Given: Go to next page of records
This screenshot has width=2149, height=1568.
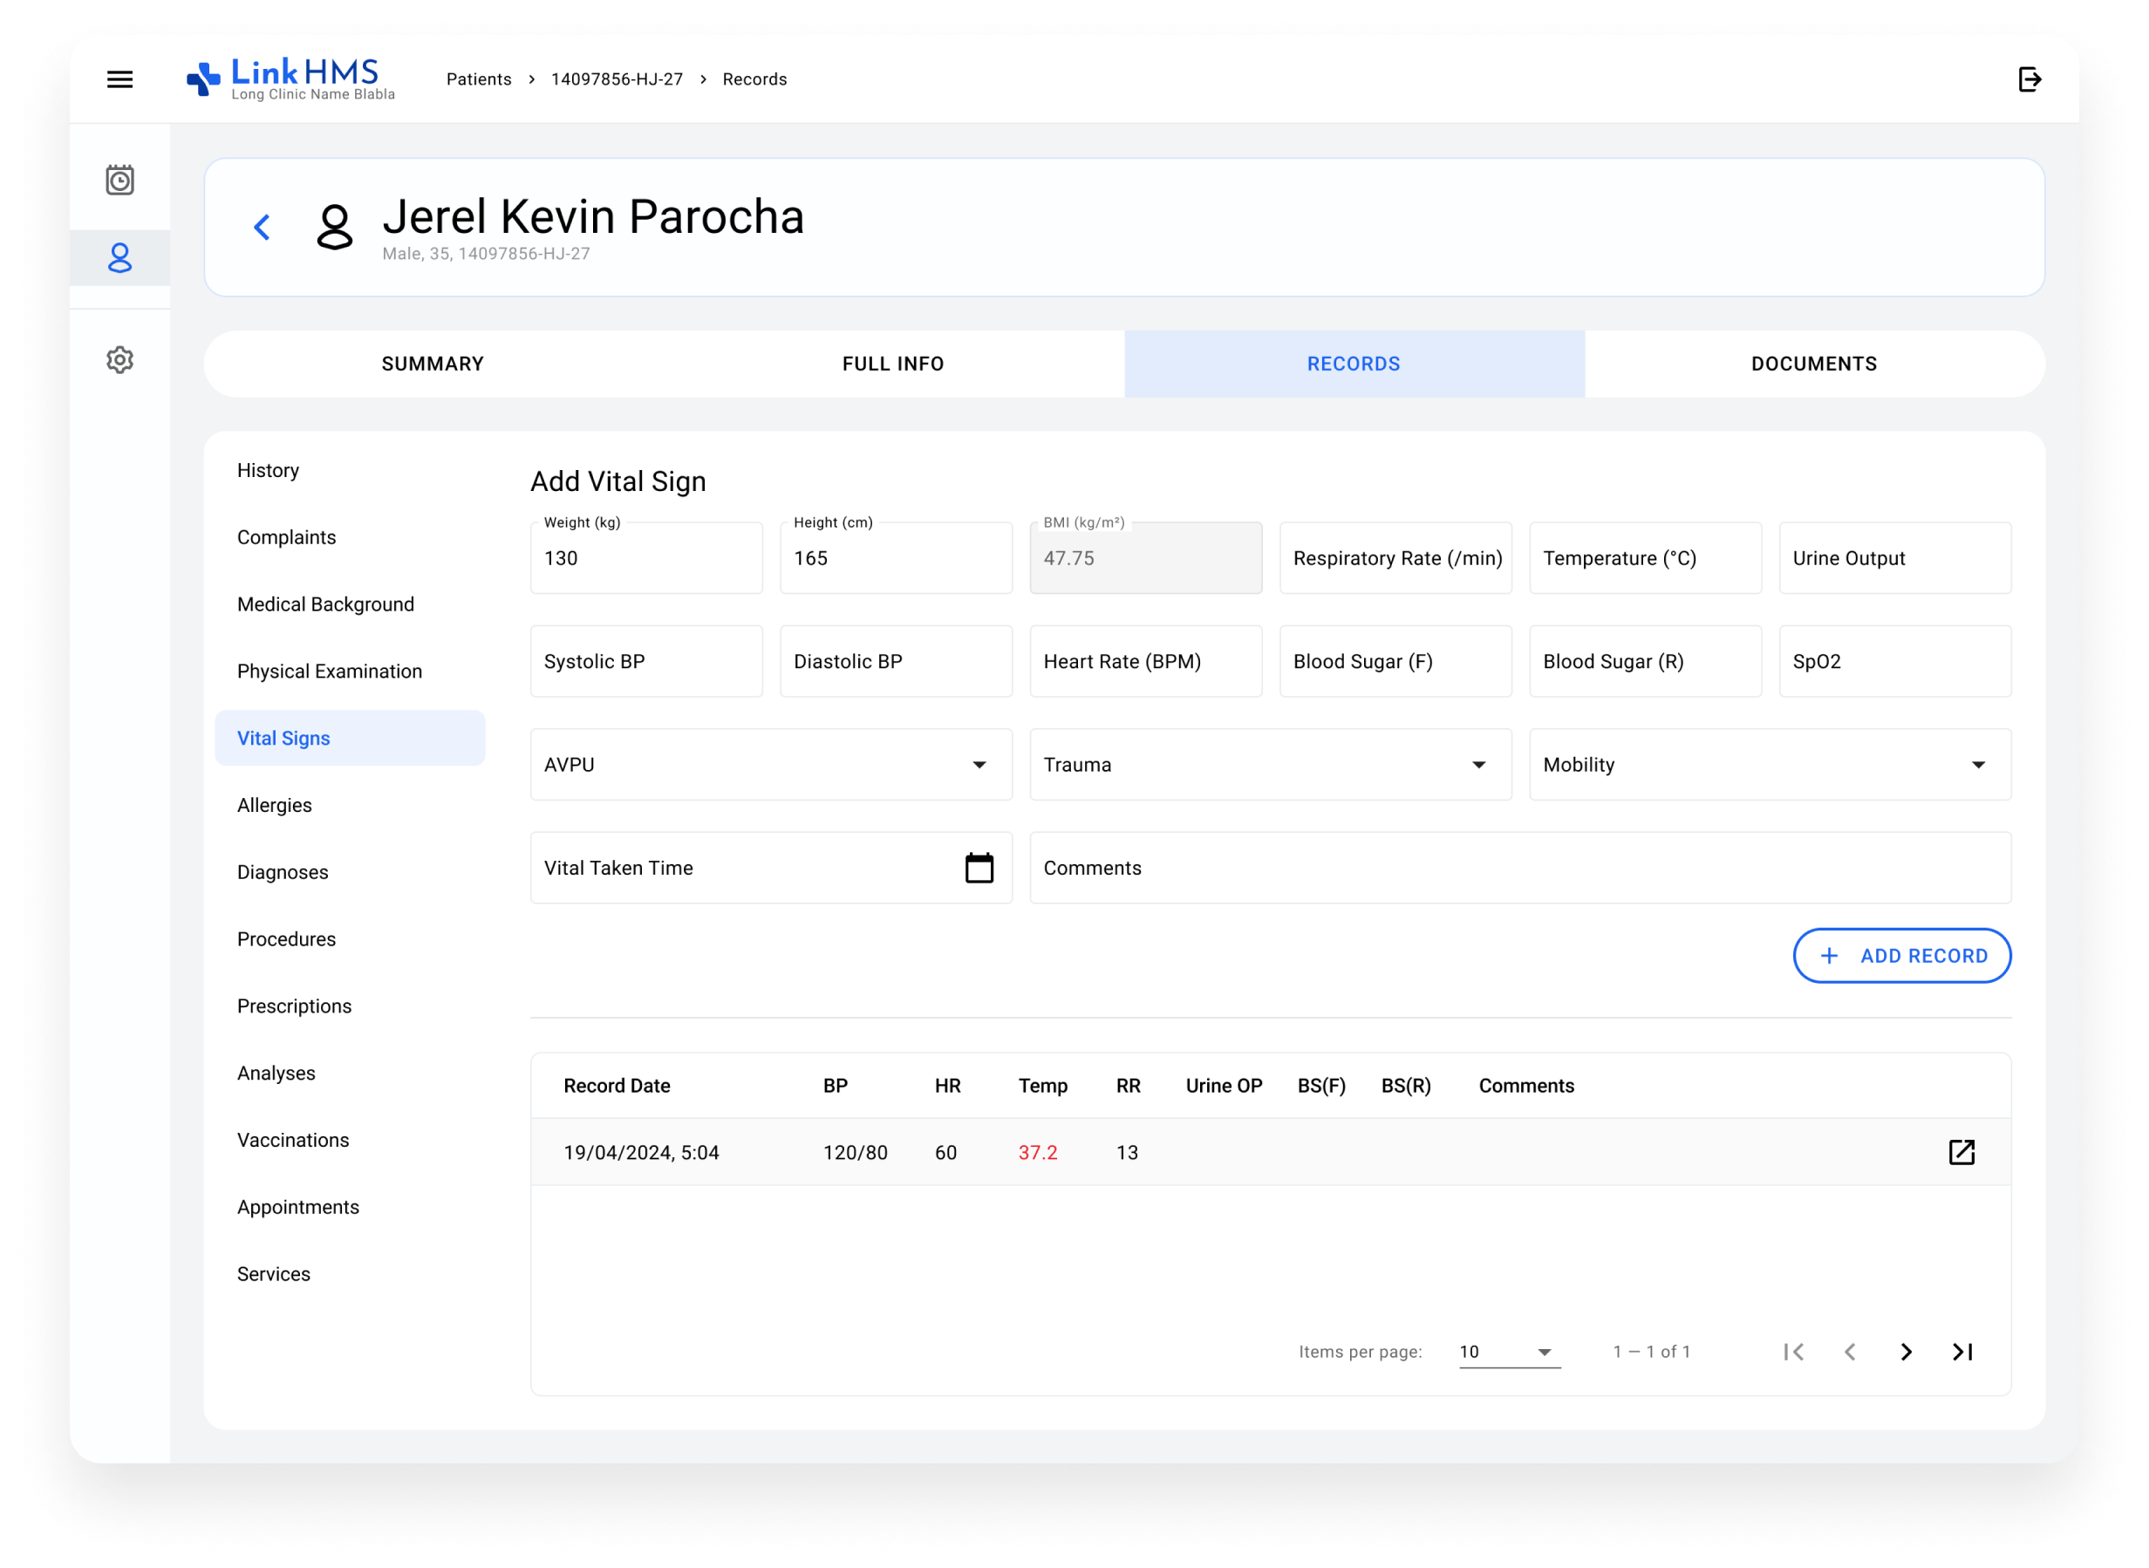Looking at the screenshot, I should (x=1906, y=1352).
